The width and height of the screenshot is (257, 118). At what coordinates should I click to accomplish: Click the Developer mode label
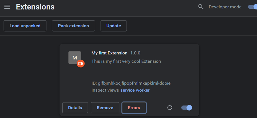[225, 7]
